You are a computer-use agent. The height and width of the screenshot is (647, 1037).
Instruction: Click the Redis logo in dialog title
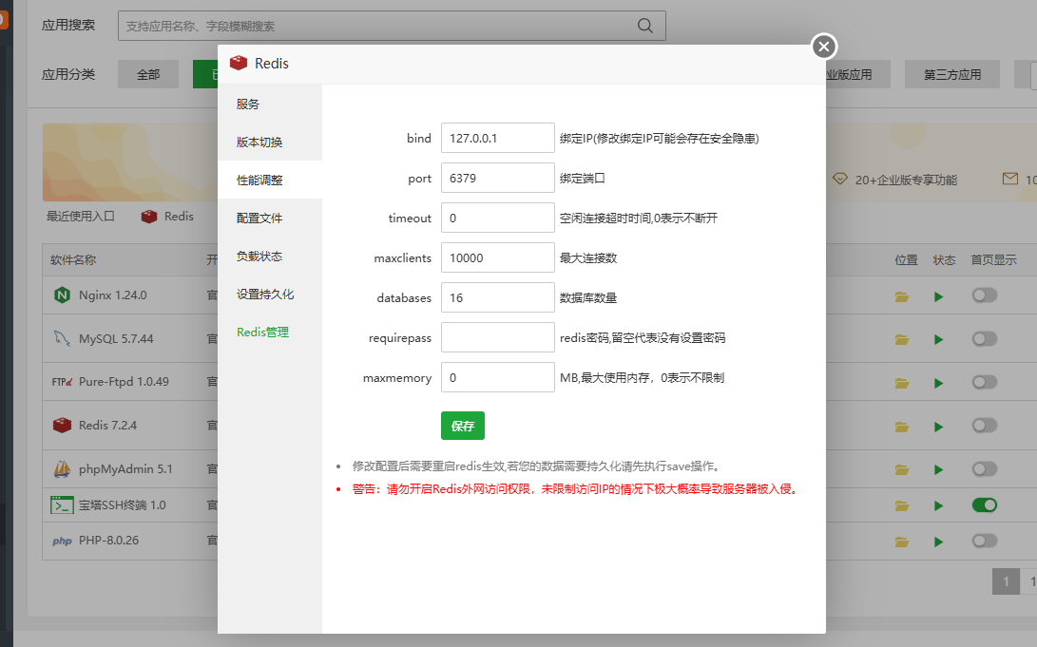click(238, 63)
